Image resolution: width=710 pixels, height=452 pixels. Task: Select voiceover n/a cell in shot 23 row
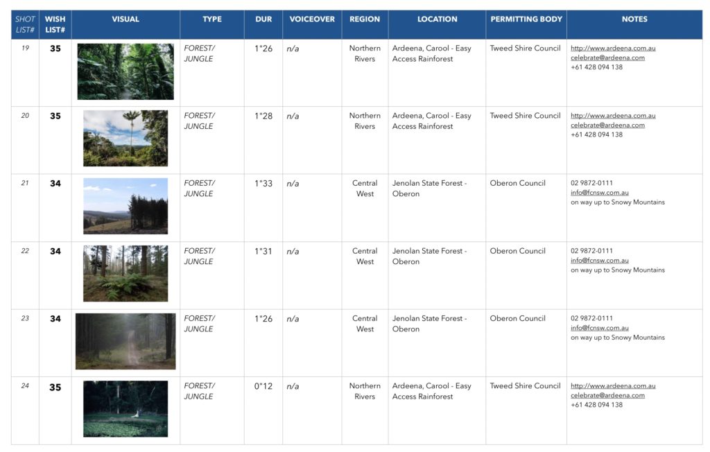[312, 343]
